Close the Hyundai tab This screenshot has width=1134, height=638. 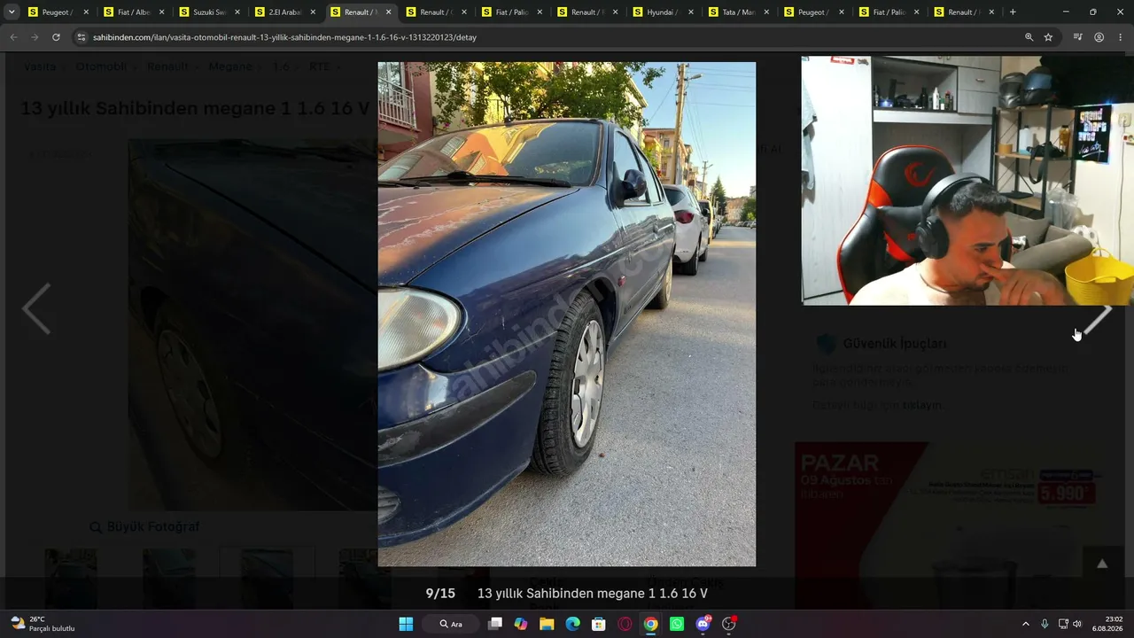point(691,12)
